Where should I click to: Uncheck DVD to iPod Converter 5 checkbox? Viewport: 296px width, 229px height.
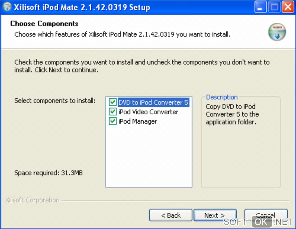point(113,102)
